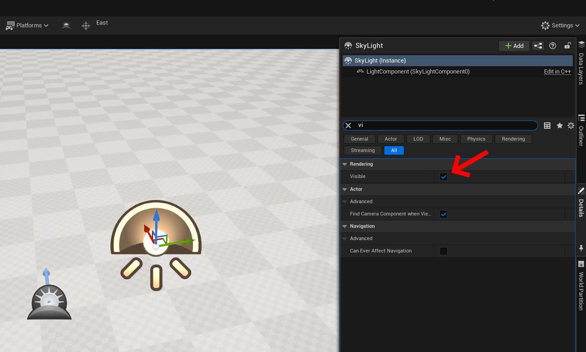Image resolution: width=586 pixels, height=352 pixels.
Task: Select the Physics filter tab
Action: [476, 139]
